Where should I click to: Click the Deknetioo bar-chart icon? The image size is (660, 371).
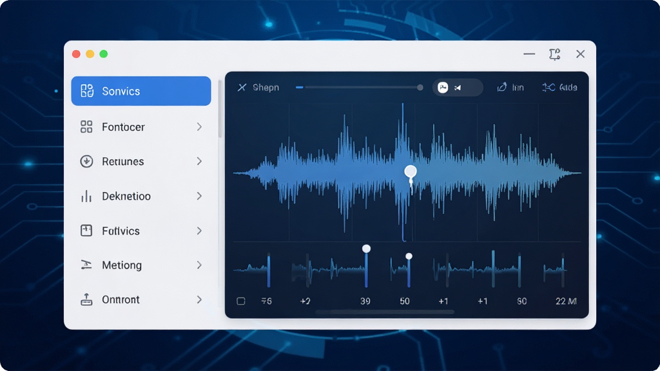tap(86, 196)
